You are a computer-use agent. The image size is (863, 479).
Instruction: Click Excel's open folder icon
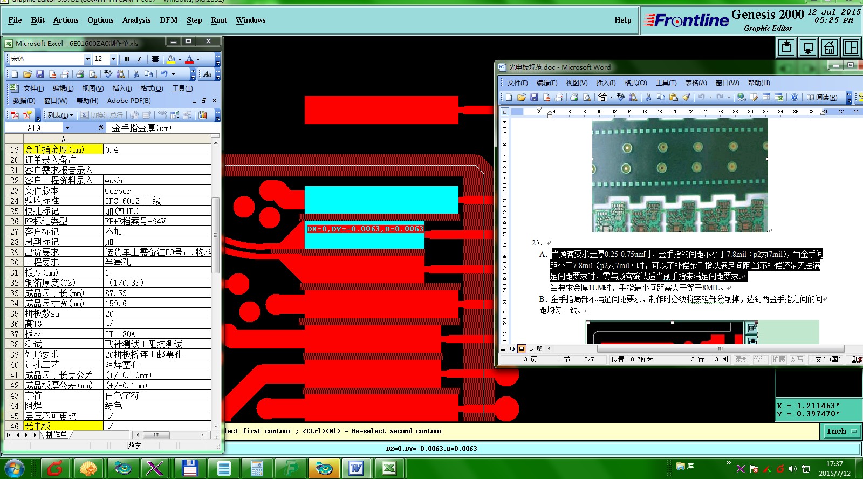[x=28, y=74]
